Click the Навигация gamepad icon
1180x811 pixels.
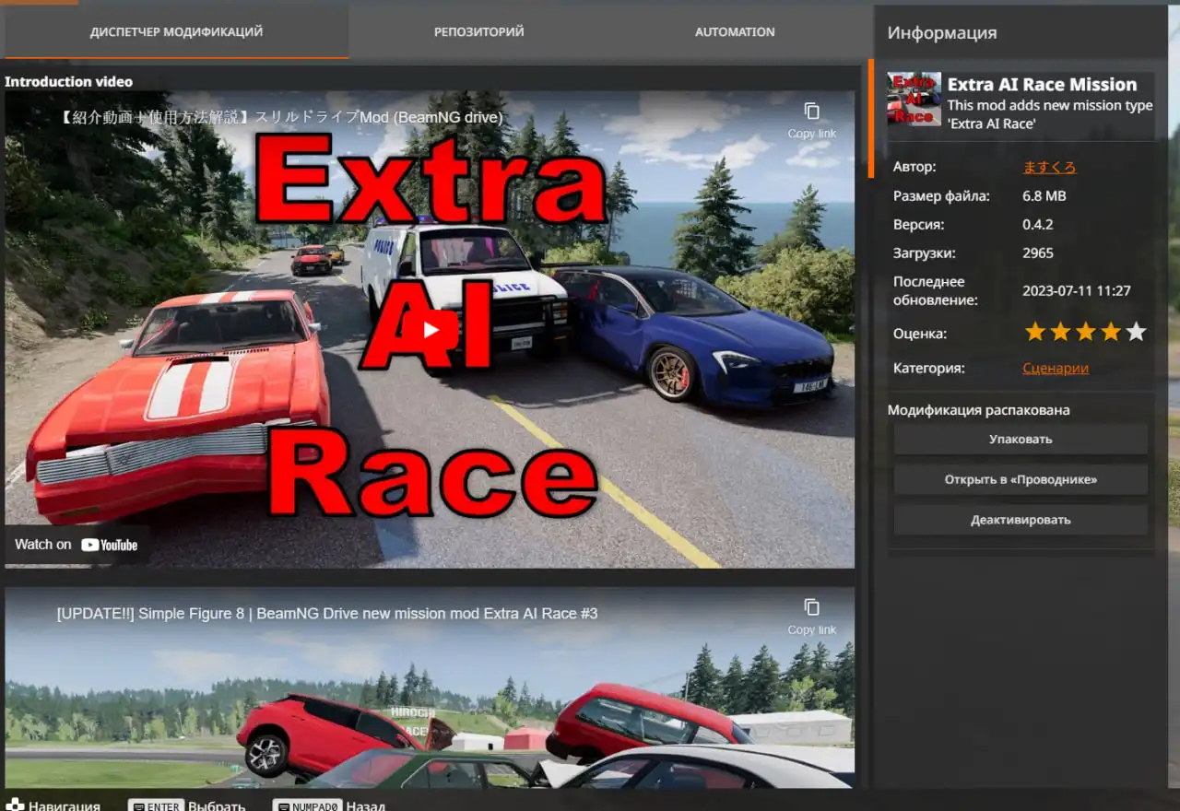point(15,805)
